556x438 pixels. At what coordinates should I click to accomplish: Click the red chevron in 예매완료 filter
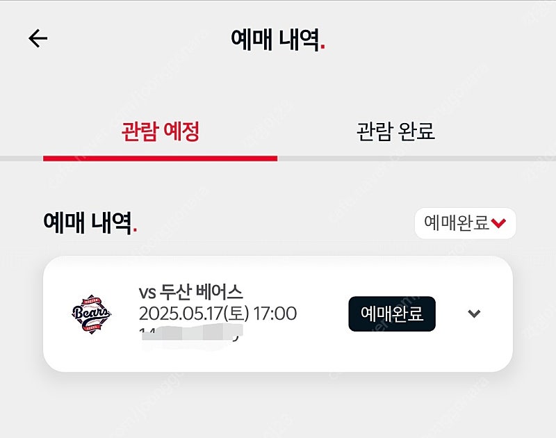(x=498, y=223)
